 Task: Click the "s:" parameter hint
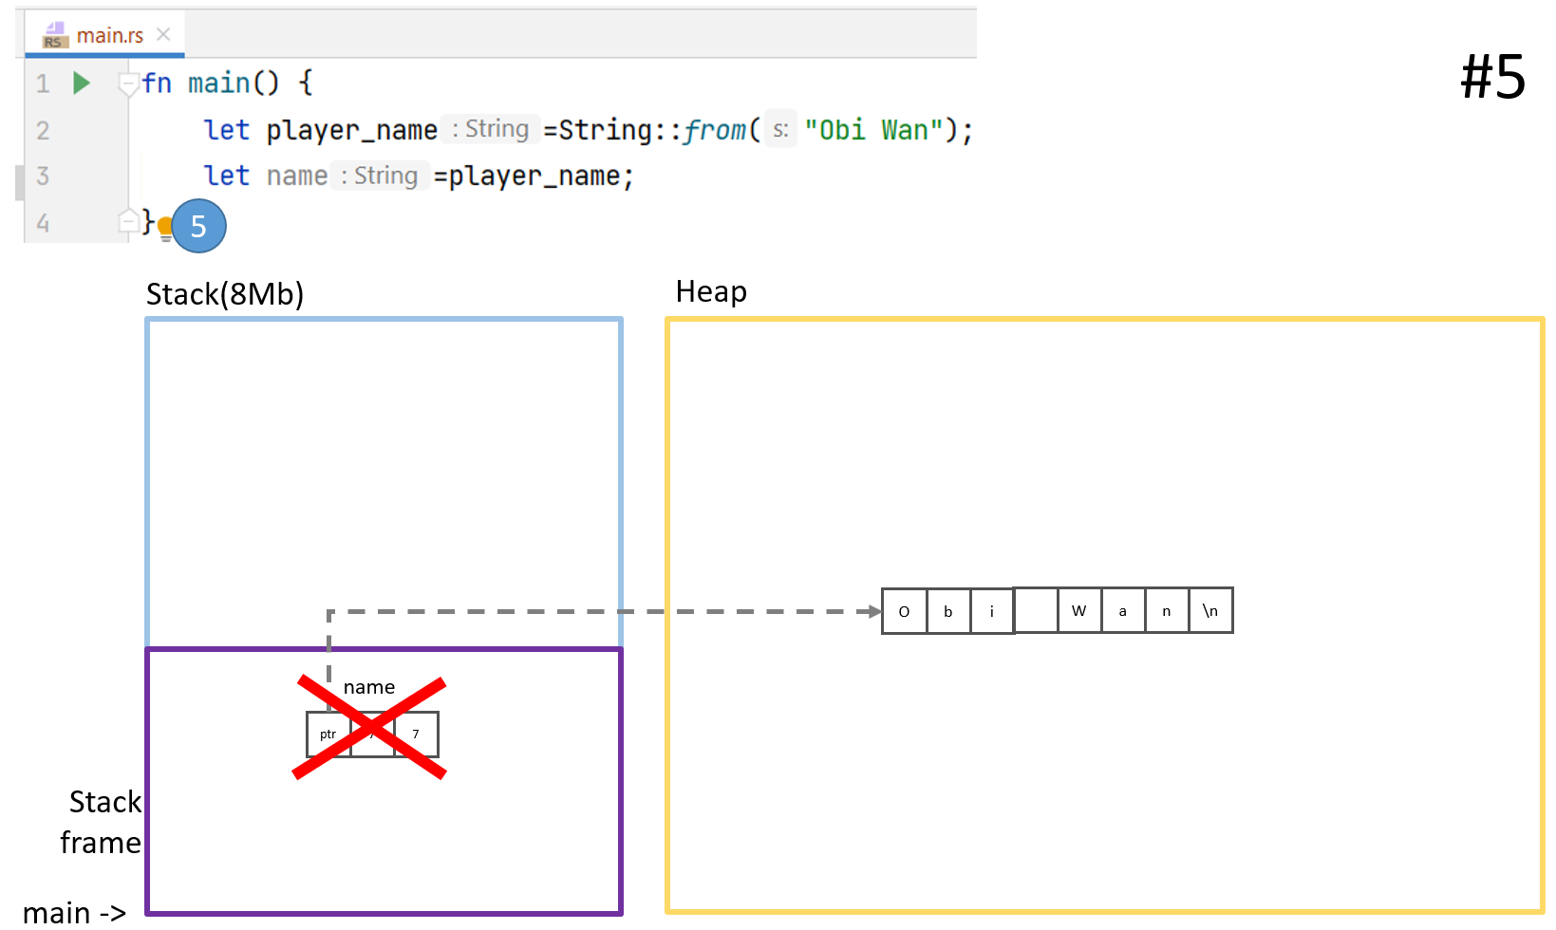tap(780, 129)
